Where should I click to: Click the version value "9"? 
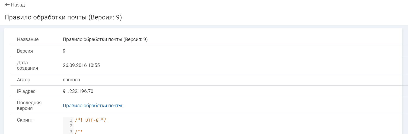(64, 51)
